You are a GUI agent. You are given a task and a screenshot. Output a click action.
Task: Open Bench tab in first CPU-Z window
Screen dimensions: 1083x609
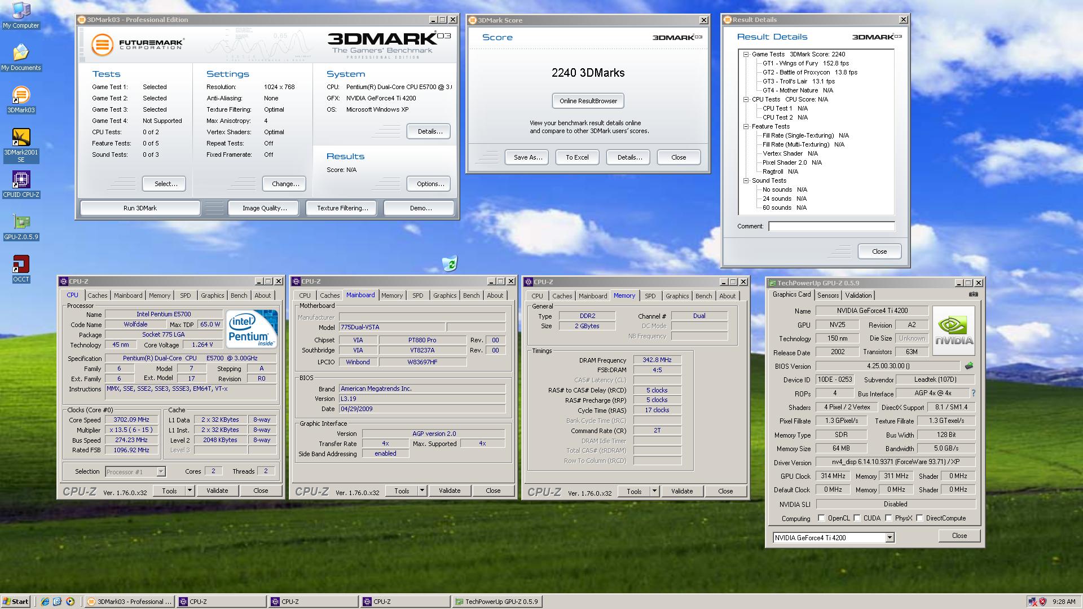tap(239, 295)
